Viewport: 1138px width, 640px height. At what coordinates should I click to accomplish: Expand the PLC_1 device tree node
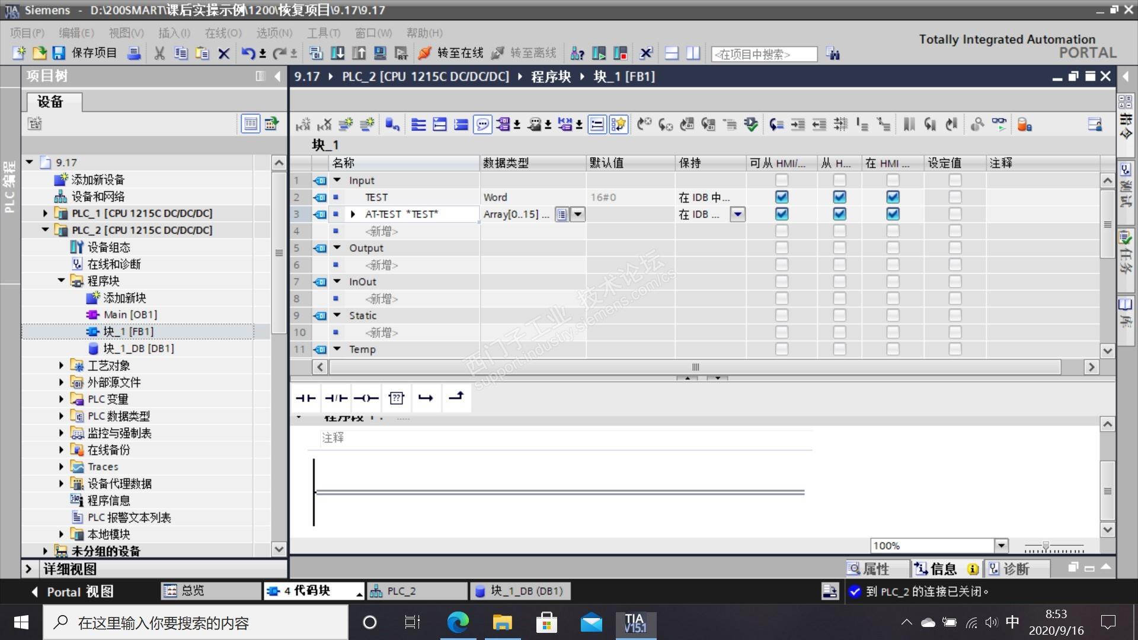click(x=46, y=213)
